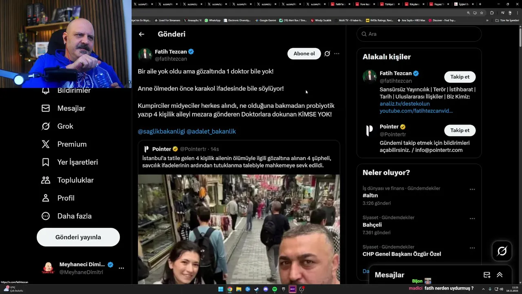Open the post's three-dot more menu
This screenshot has width=522, height=294.
pos(336,53)
